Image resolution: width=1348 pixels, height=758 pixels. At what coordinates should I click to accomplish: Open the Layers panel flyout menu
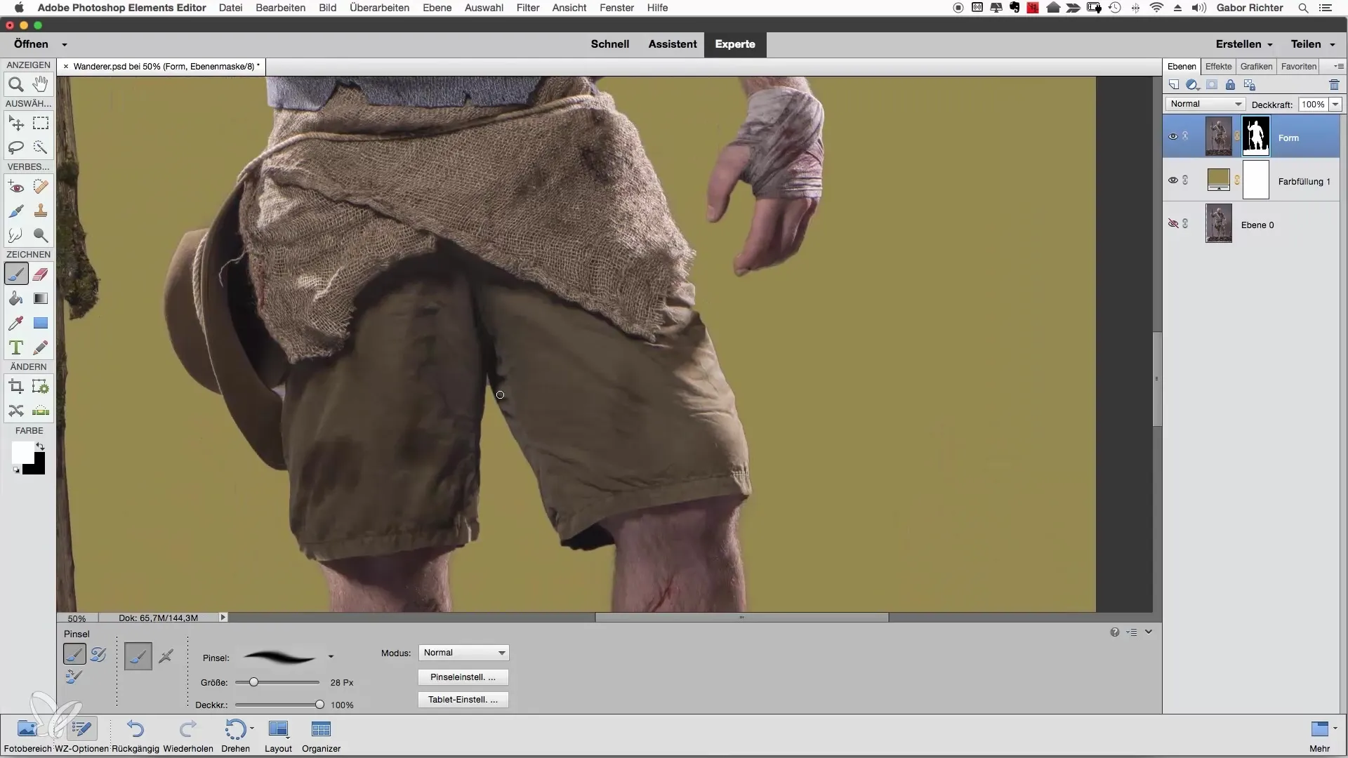(x=1339, y=67)
